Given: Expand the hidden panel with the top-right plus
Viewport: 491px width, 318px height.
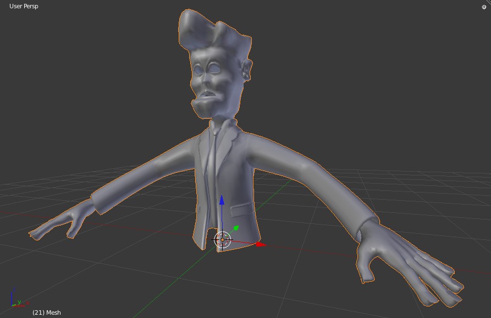Looking at the screenshot, I should [485, 6].
